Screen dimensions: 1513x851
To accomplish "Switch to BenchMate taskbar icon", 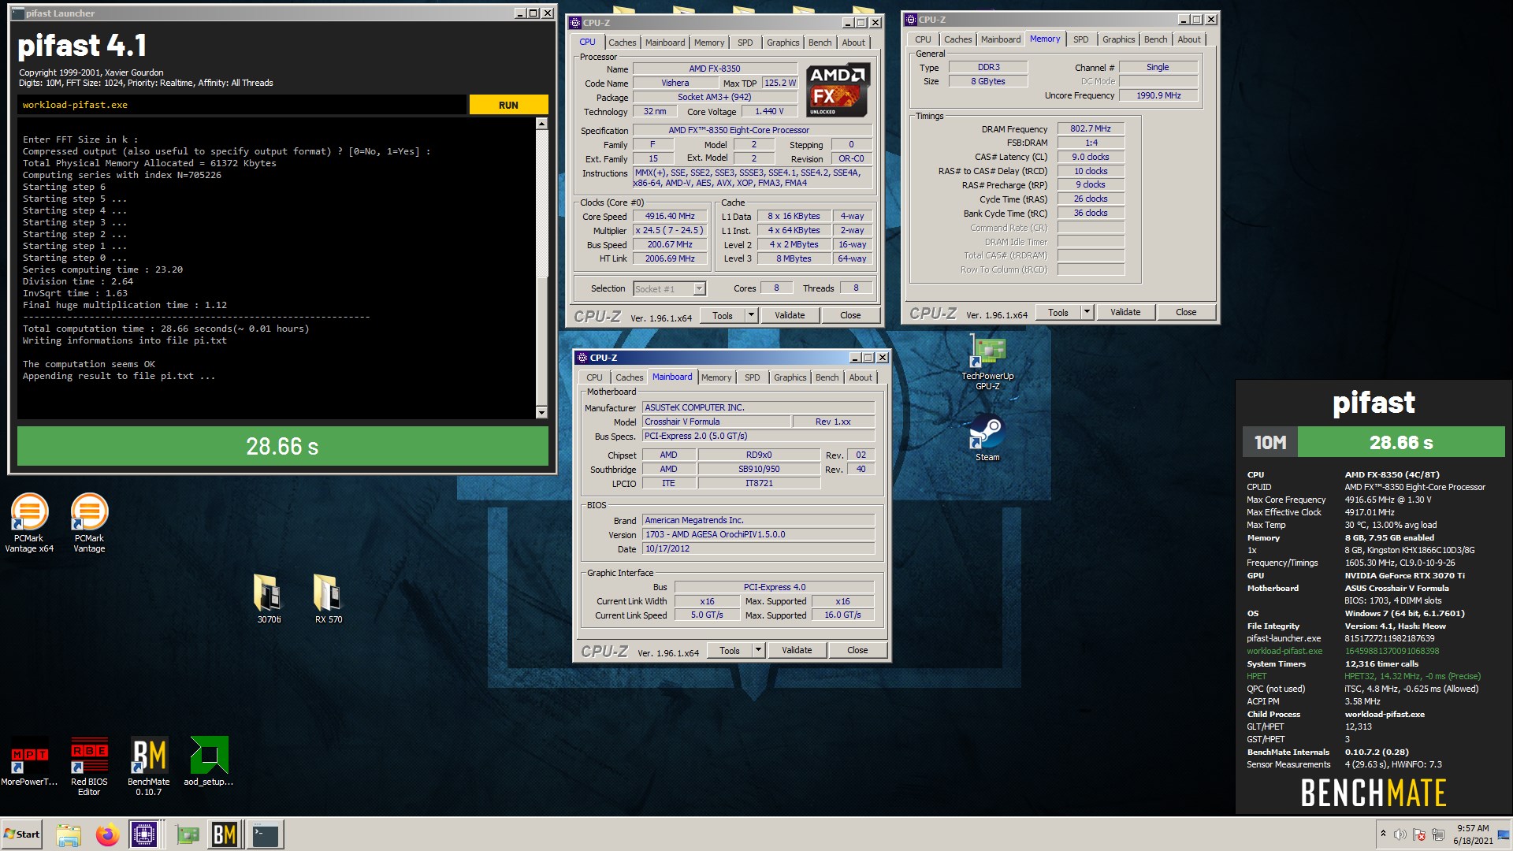I will [225, 835].
